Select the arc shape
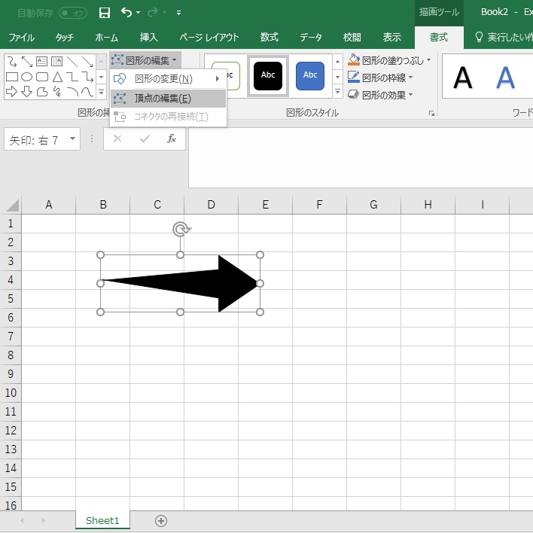533x533 pixels. [x=72, y=92]
